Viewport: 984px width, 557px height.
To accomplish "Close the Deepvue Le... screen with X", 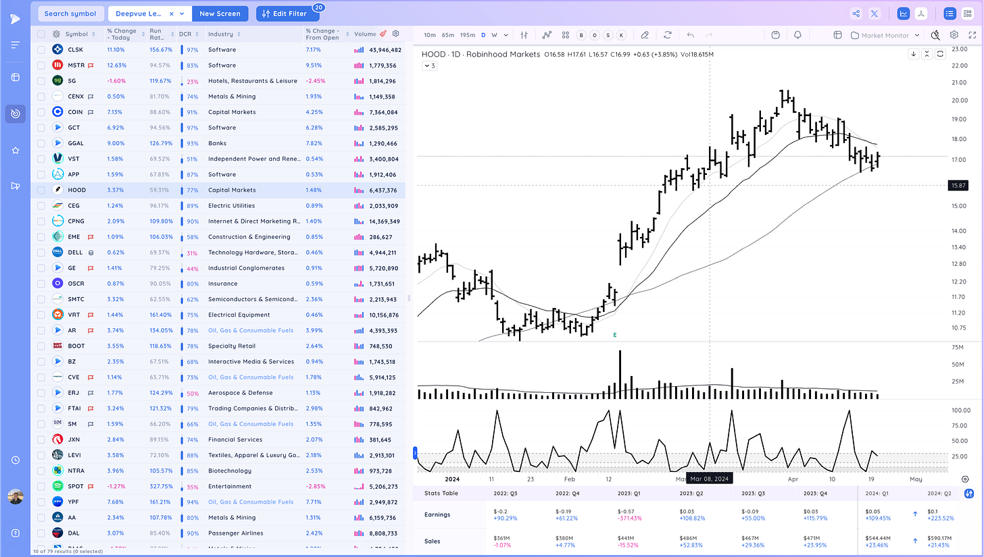I will click(171, 14).
